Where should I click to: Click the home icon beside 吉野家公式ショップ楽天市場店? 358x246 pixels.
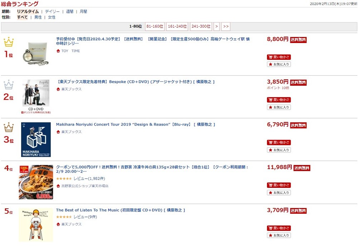click(58, 186)
